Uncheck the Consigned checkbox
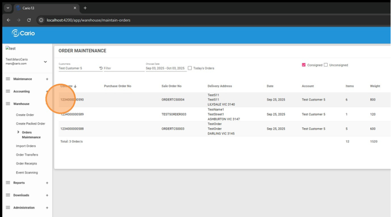The height and width of the screenshot is (217, 391). pyautogui.click(x=304, y=65)
